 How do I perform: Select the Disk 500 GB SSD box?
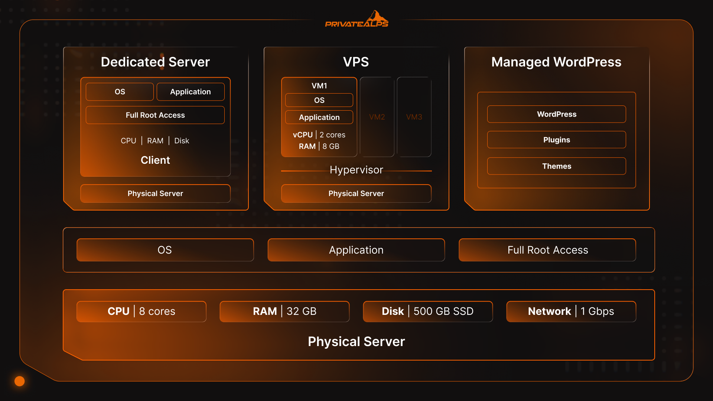tap(427, 311)
